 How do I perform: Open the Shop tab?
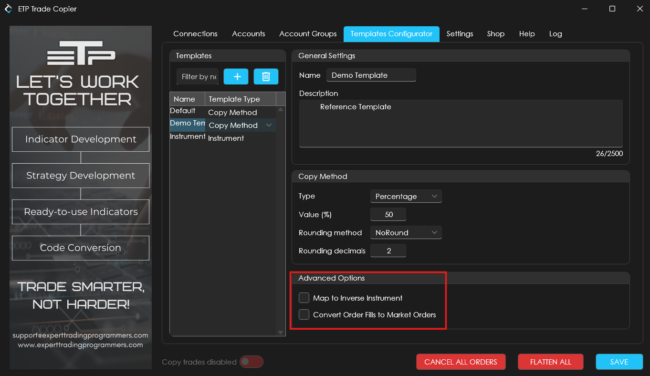click(x=496, y=34)
